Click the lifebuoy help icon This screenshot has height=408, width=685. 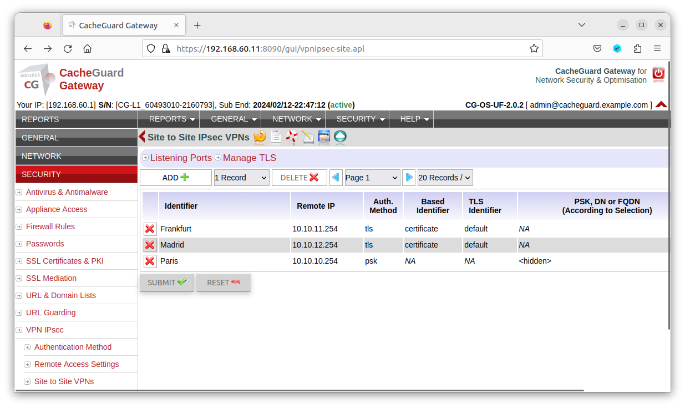pyautogui.click(x=291, y=137)
